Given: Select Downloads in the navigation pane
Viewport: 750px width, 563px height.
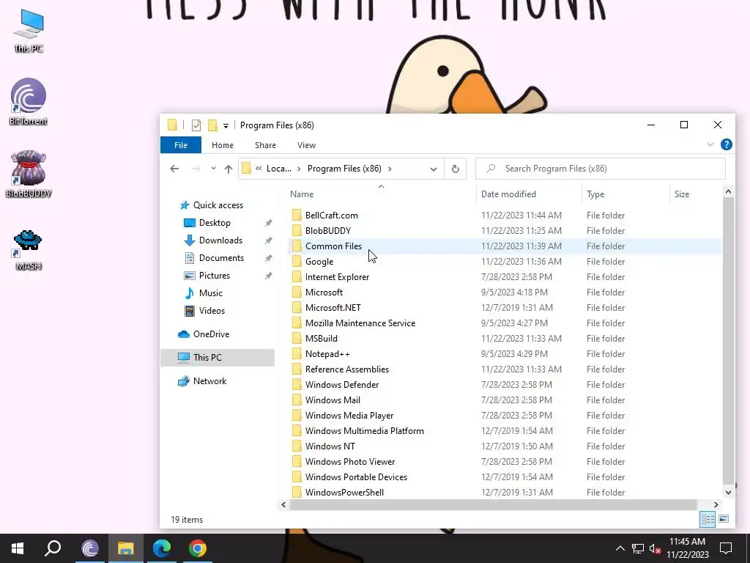Looking at the screenshot, I should pos(220,240).
